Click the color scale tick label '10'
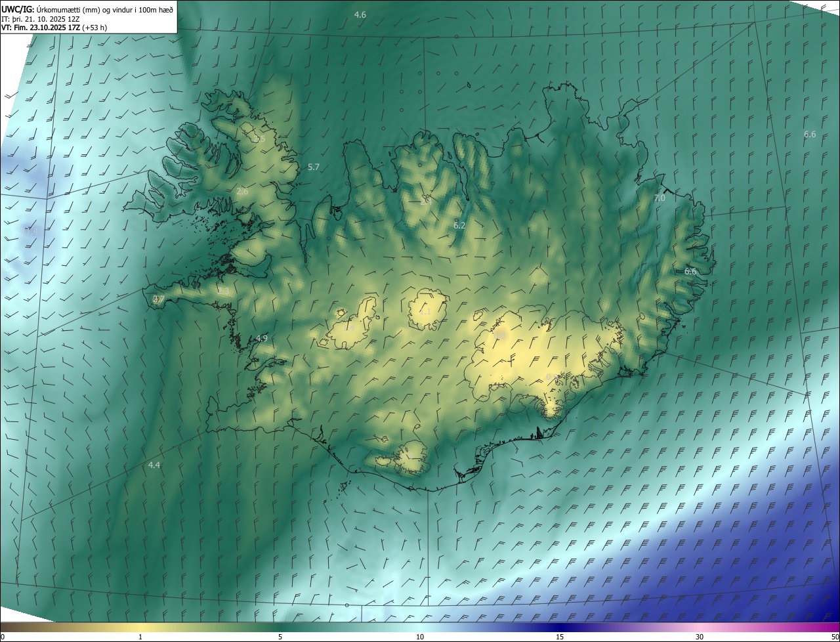840x642 pixels. pos(420,637)
